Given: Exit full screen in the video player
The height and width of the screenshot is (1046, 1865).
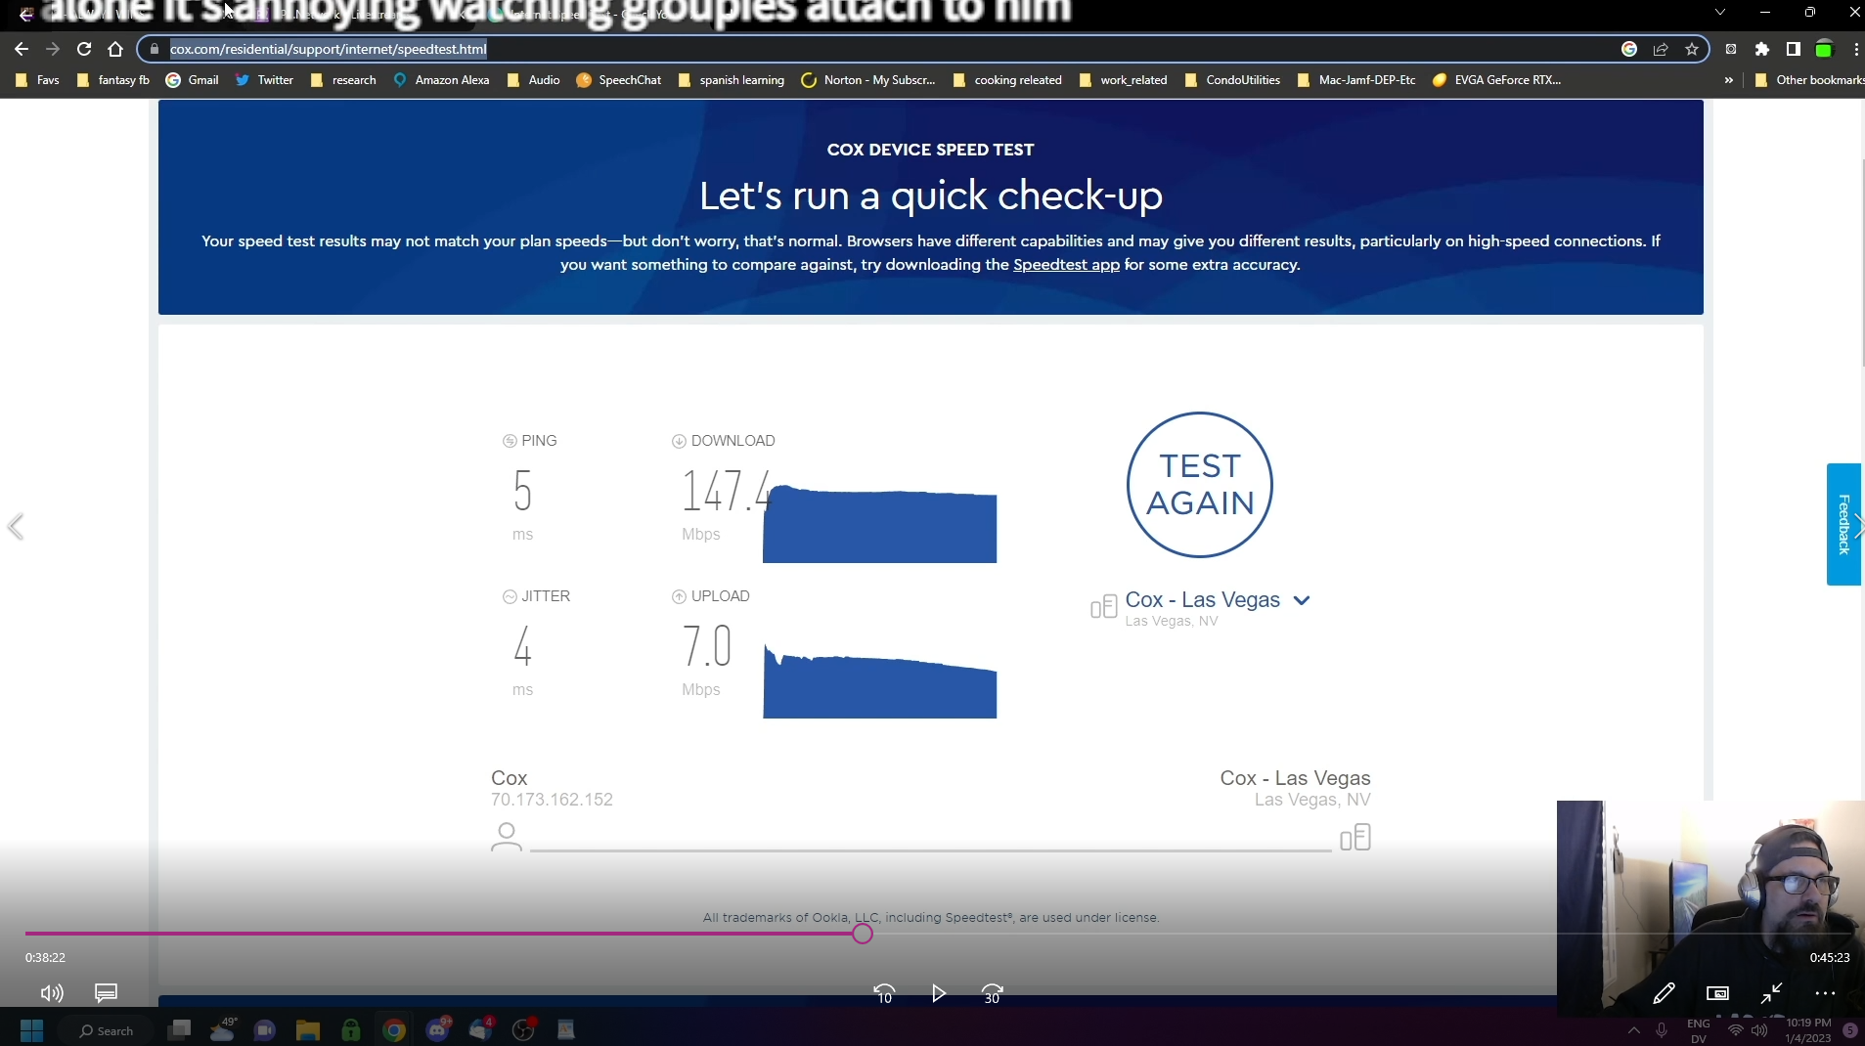Looking at the screenshot, I should 1771,993.
